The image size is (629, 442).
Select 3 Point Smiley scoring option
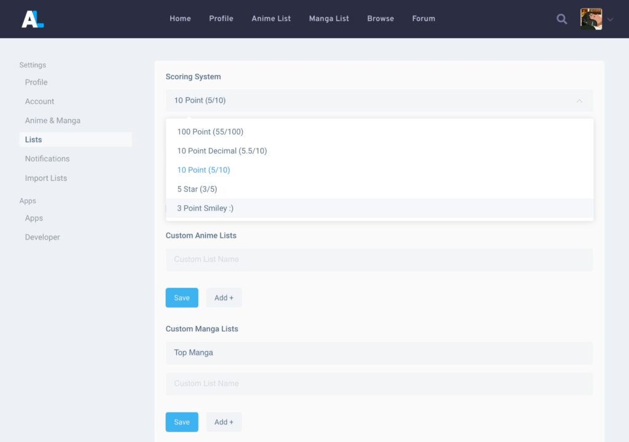pos(205,208)
